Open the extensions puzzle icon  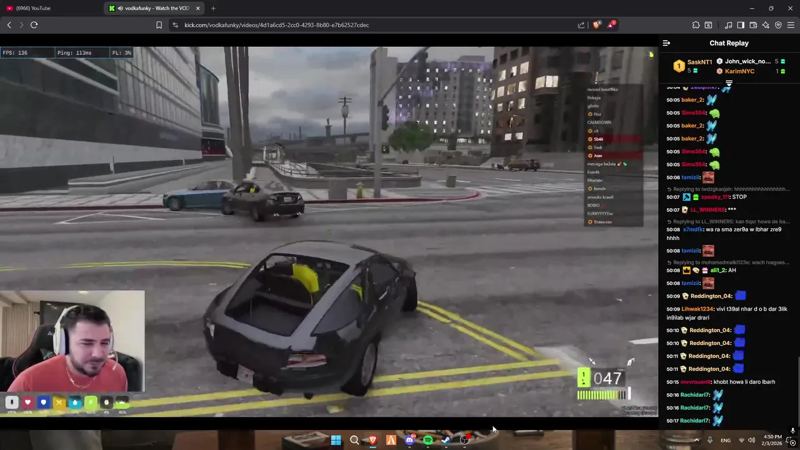click(696, 25)
